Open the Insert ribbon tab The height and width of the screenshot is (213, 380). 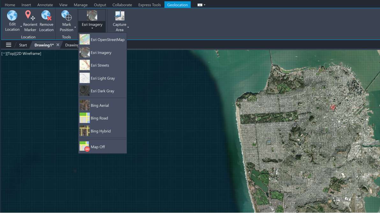coord(26,5)
